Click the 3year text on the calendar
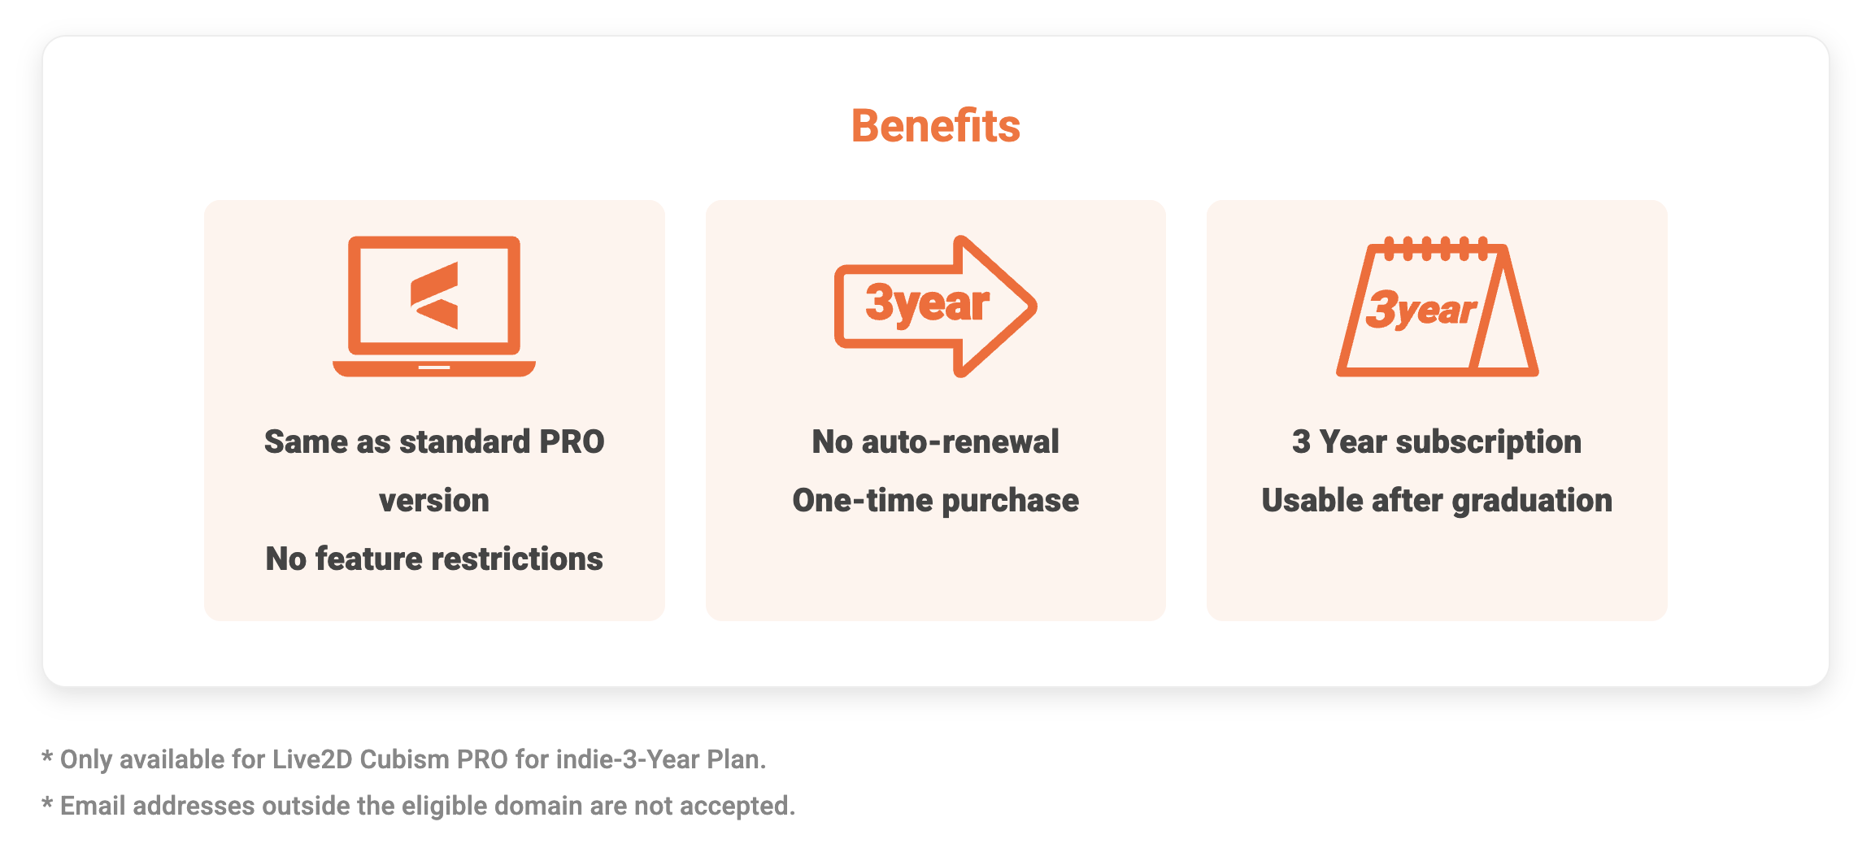The width and height of the screenshot is (1871, 861). point(1421,310)
